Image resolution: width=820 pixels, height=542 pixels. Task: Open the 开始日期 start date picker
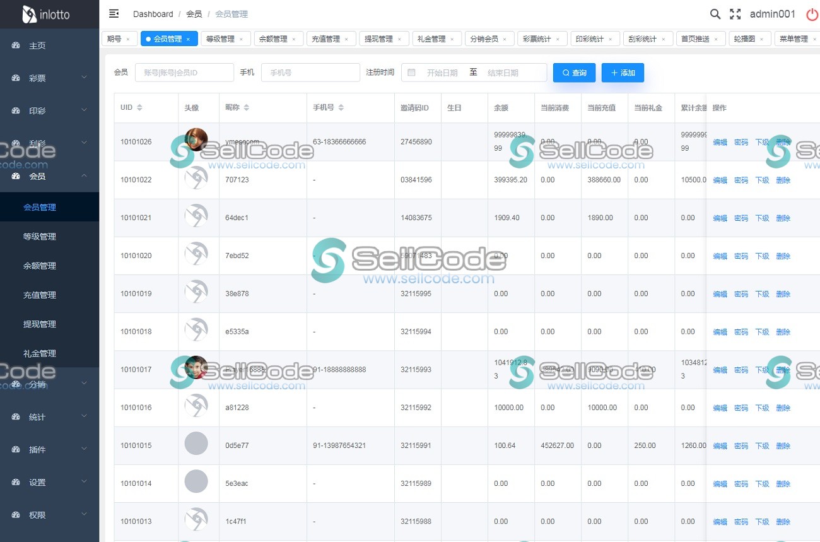click(x=442, y=73)
